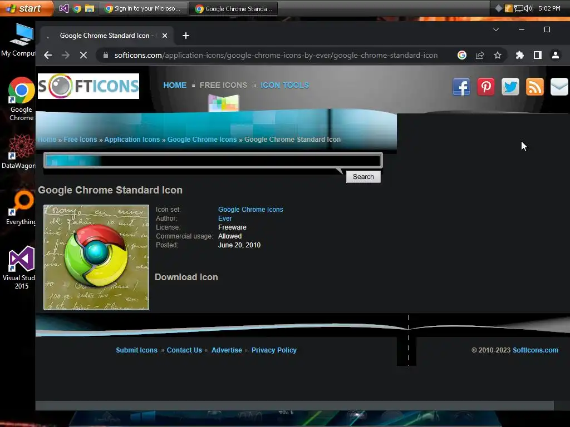Viewport: 570px width, 427px height.
Task: Click the Chrome icon preview thumbnail
Action: click(x=96, y=257)
